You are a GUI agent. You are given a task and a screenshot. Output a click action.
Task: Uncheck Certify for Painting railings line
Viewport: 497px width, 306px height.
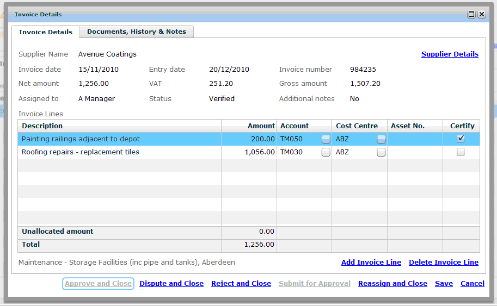(x=461, y=139)
